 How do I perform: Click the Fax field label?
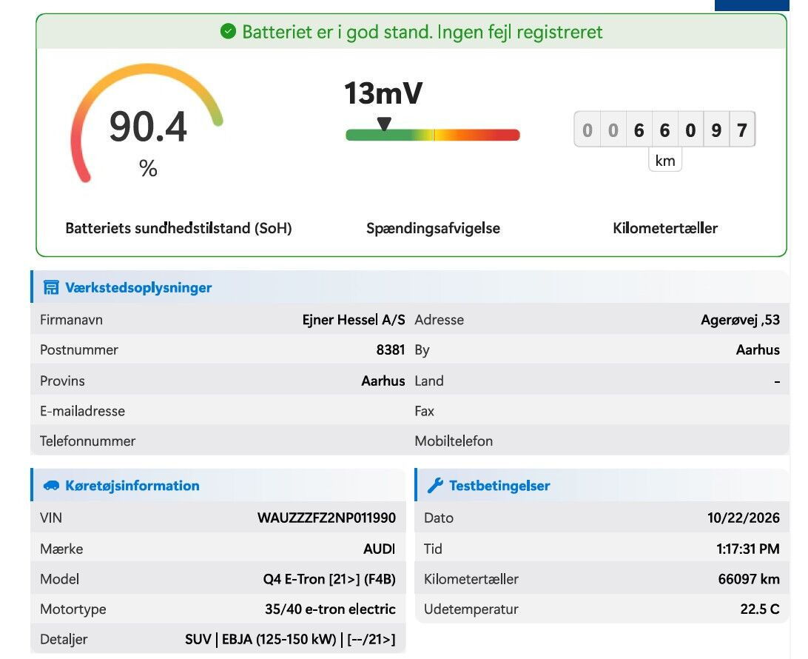[x=424, y=411]
